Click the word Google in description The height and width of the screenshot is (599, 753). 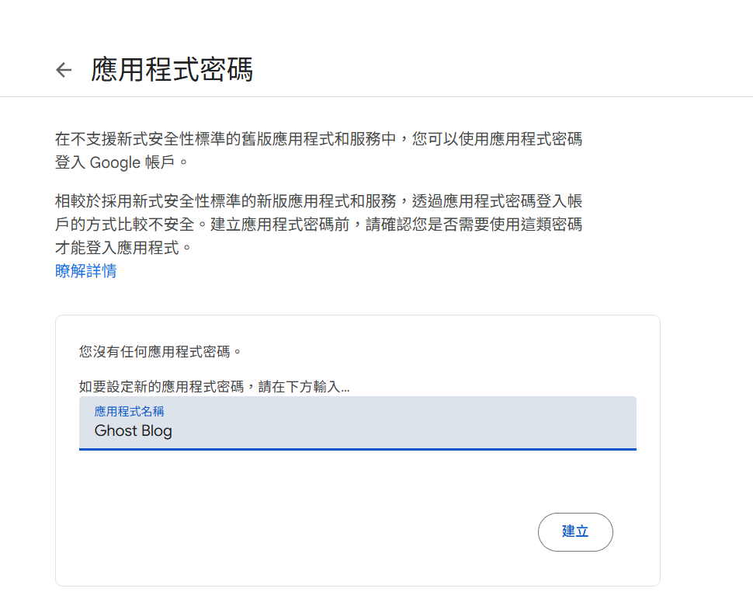coord(115,163)
